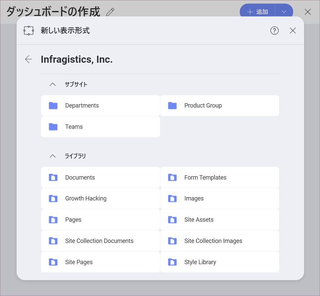Select the Documents library label
Screen dimensions: 320x296
pyautogui.click(x=80, y=177)
